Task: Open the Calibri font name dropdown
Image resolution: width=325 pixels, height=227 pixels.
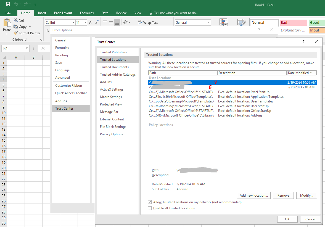Action: coord(73,23)
